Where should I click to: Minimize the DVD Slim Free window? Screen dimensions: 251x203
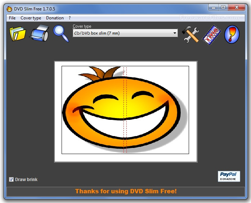[214, 7]
